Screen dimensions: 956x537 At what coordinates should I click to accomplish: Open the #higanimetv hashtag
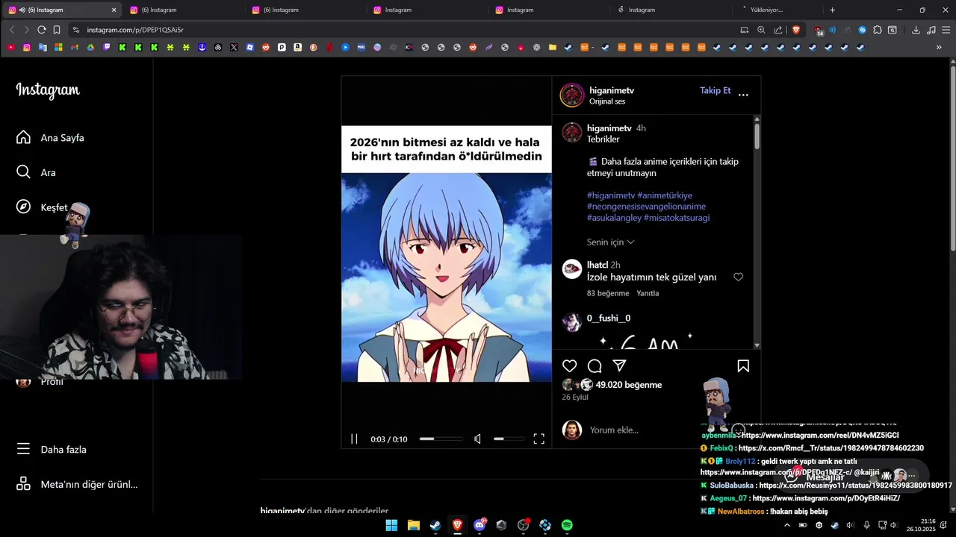(610, 195)
